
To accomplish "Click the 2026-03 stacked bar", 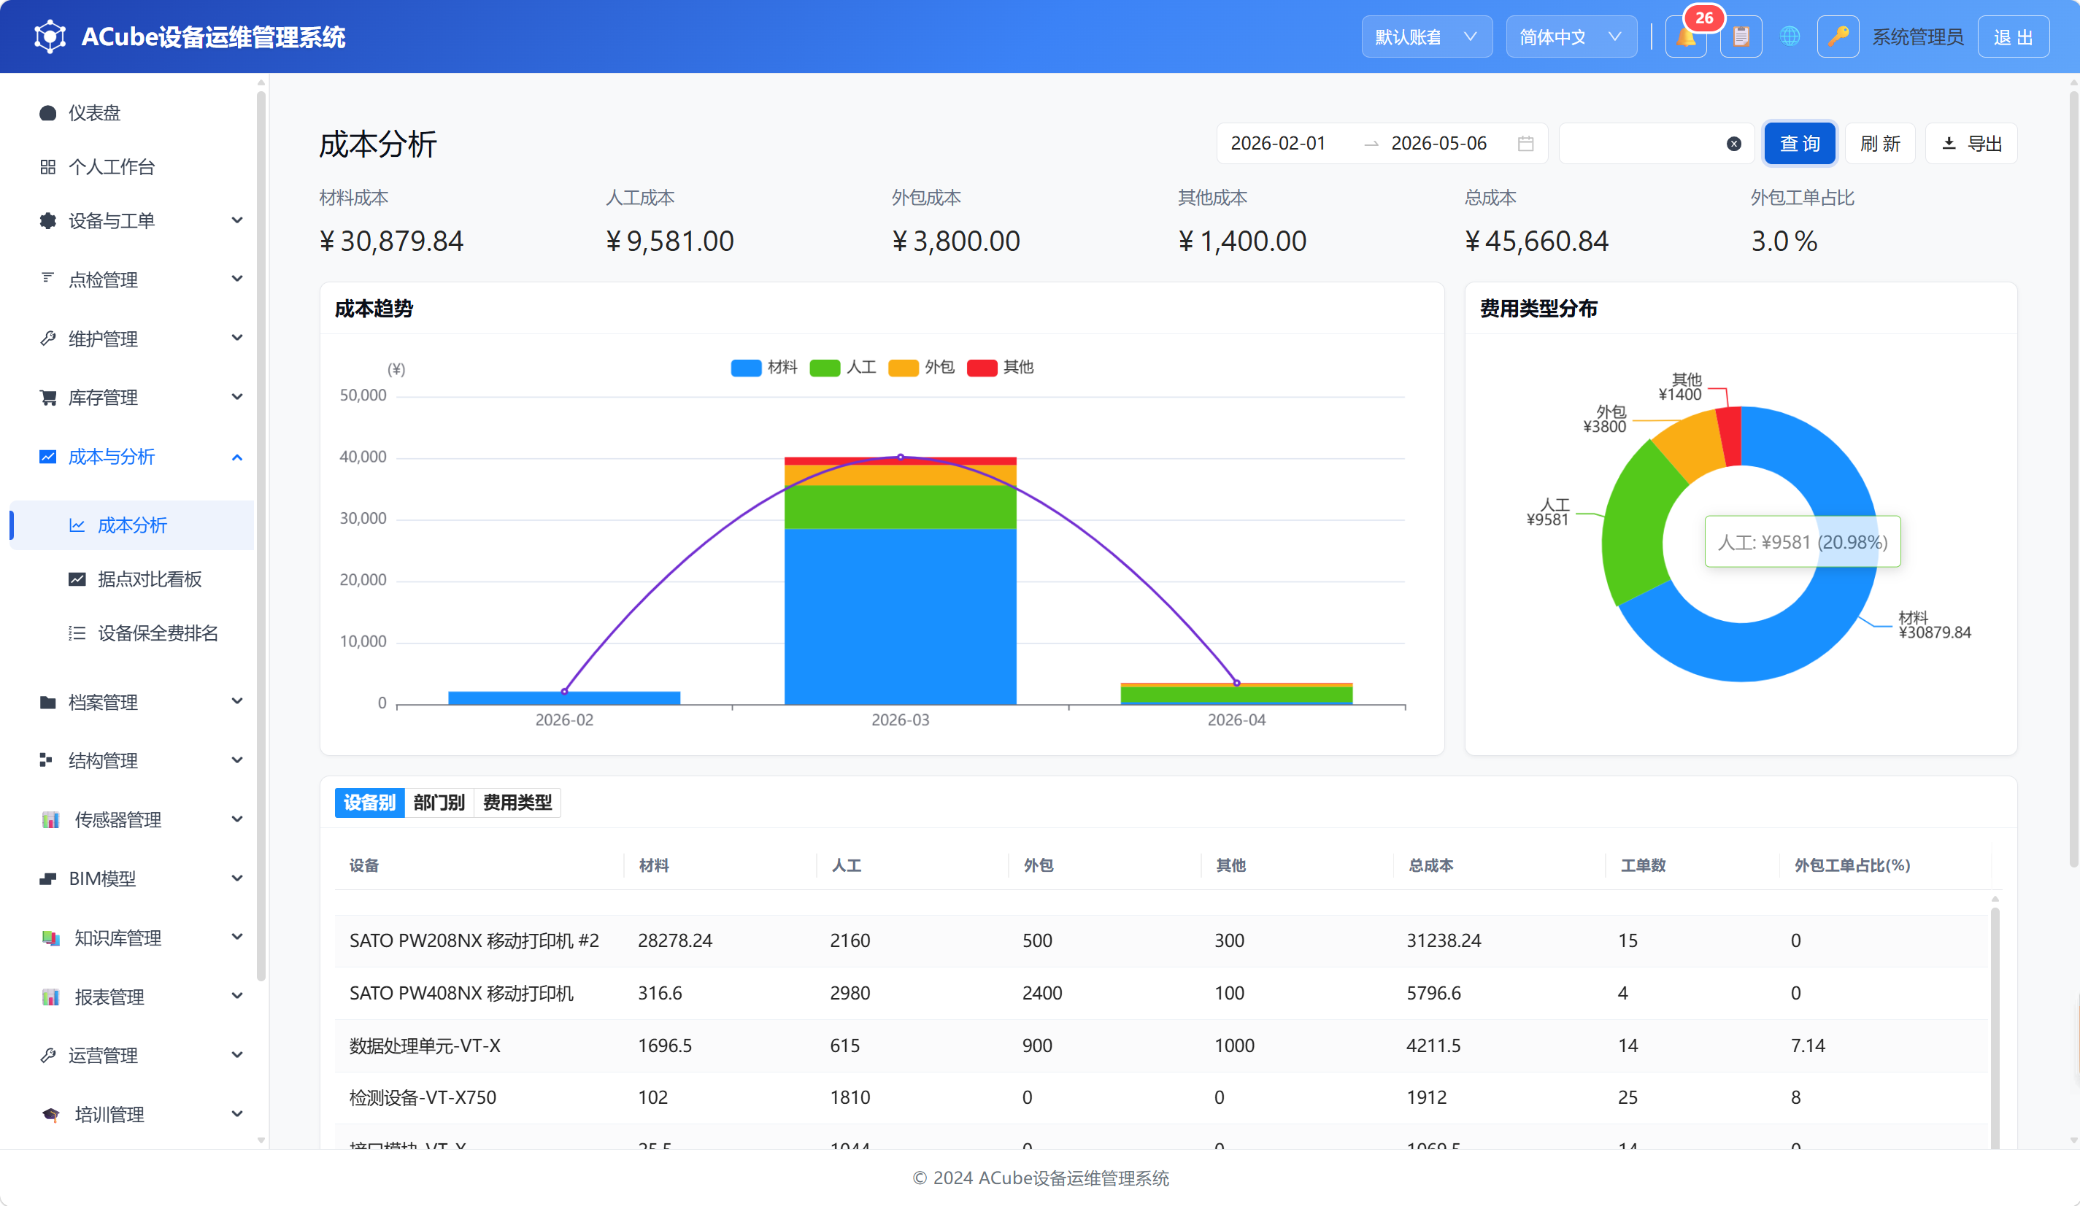I will click(x=900, y=581).
